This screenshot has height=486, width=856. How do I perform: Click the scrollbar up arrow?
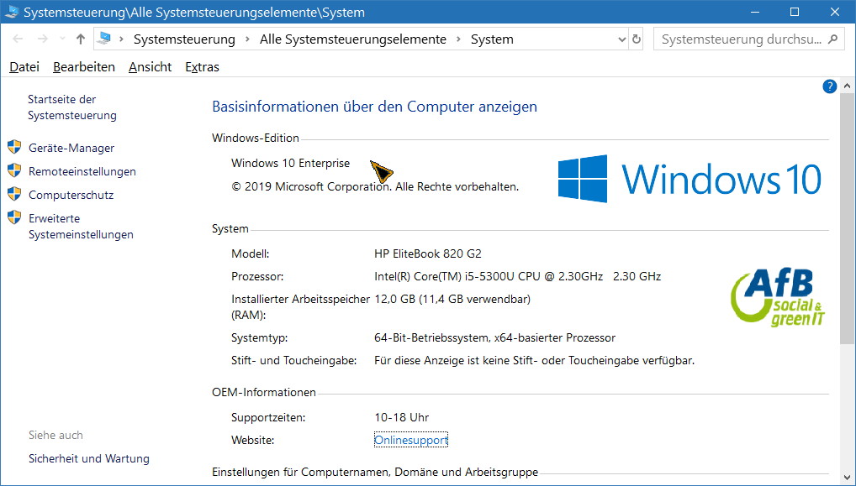pyautogui.click(x=847, y=86)
